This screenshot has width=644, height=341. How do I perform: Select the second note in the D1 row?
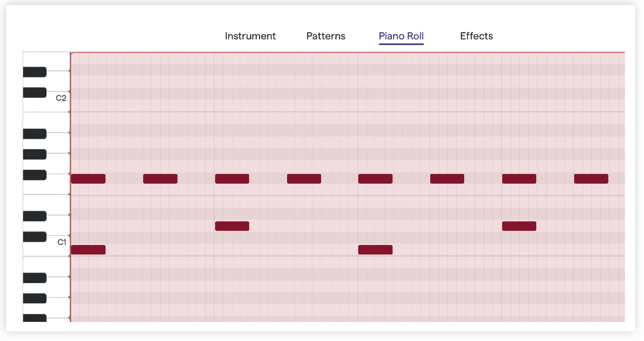(519, 226)
